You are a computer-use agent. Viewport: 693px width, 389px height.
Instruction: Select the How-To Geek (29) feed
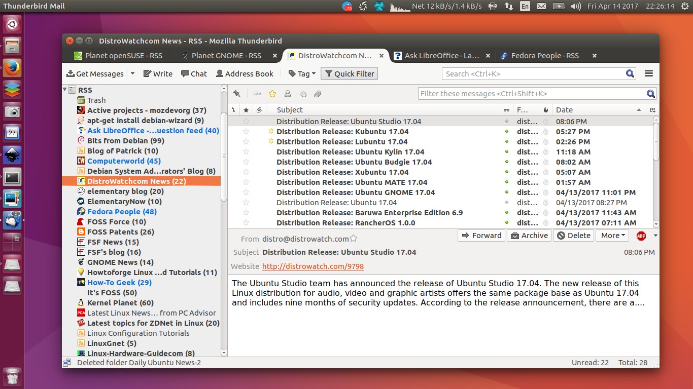click(x=119, y=283)
